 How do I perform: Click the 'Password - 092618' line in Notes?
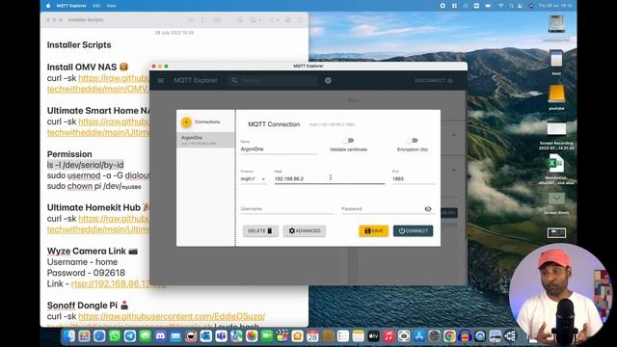(x=86, y=273)
